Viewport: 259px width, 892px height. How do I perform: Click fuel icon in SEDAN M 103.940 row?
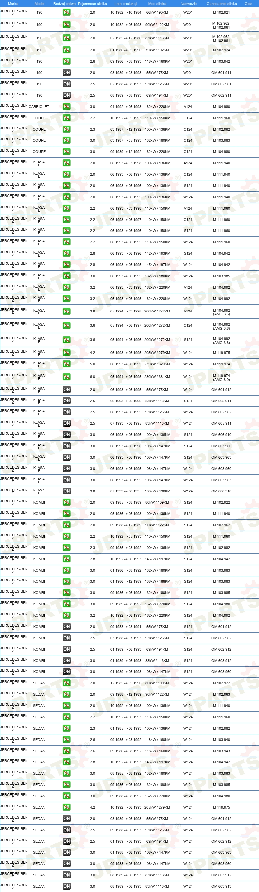(66, 739)
